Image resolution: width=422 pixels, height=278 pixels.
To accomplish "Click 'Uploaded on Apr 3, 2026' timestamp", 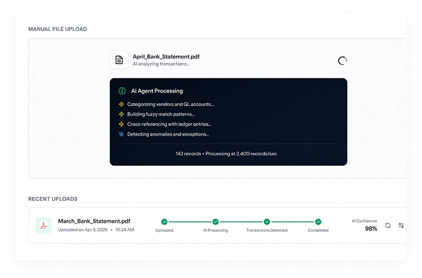I will pos(96,230).
